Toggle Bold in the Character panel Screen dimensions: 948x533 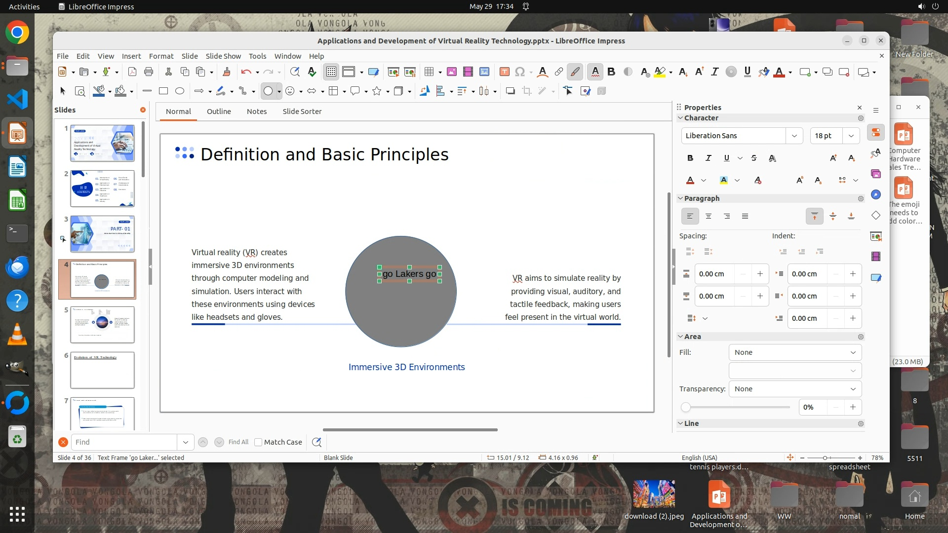[x=690, y=158]
